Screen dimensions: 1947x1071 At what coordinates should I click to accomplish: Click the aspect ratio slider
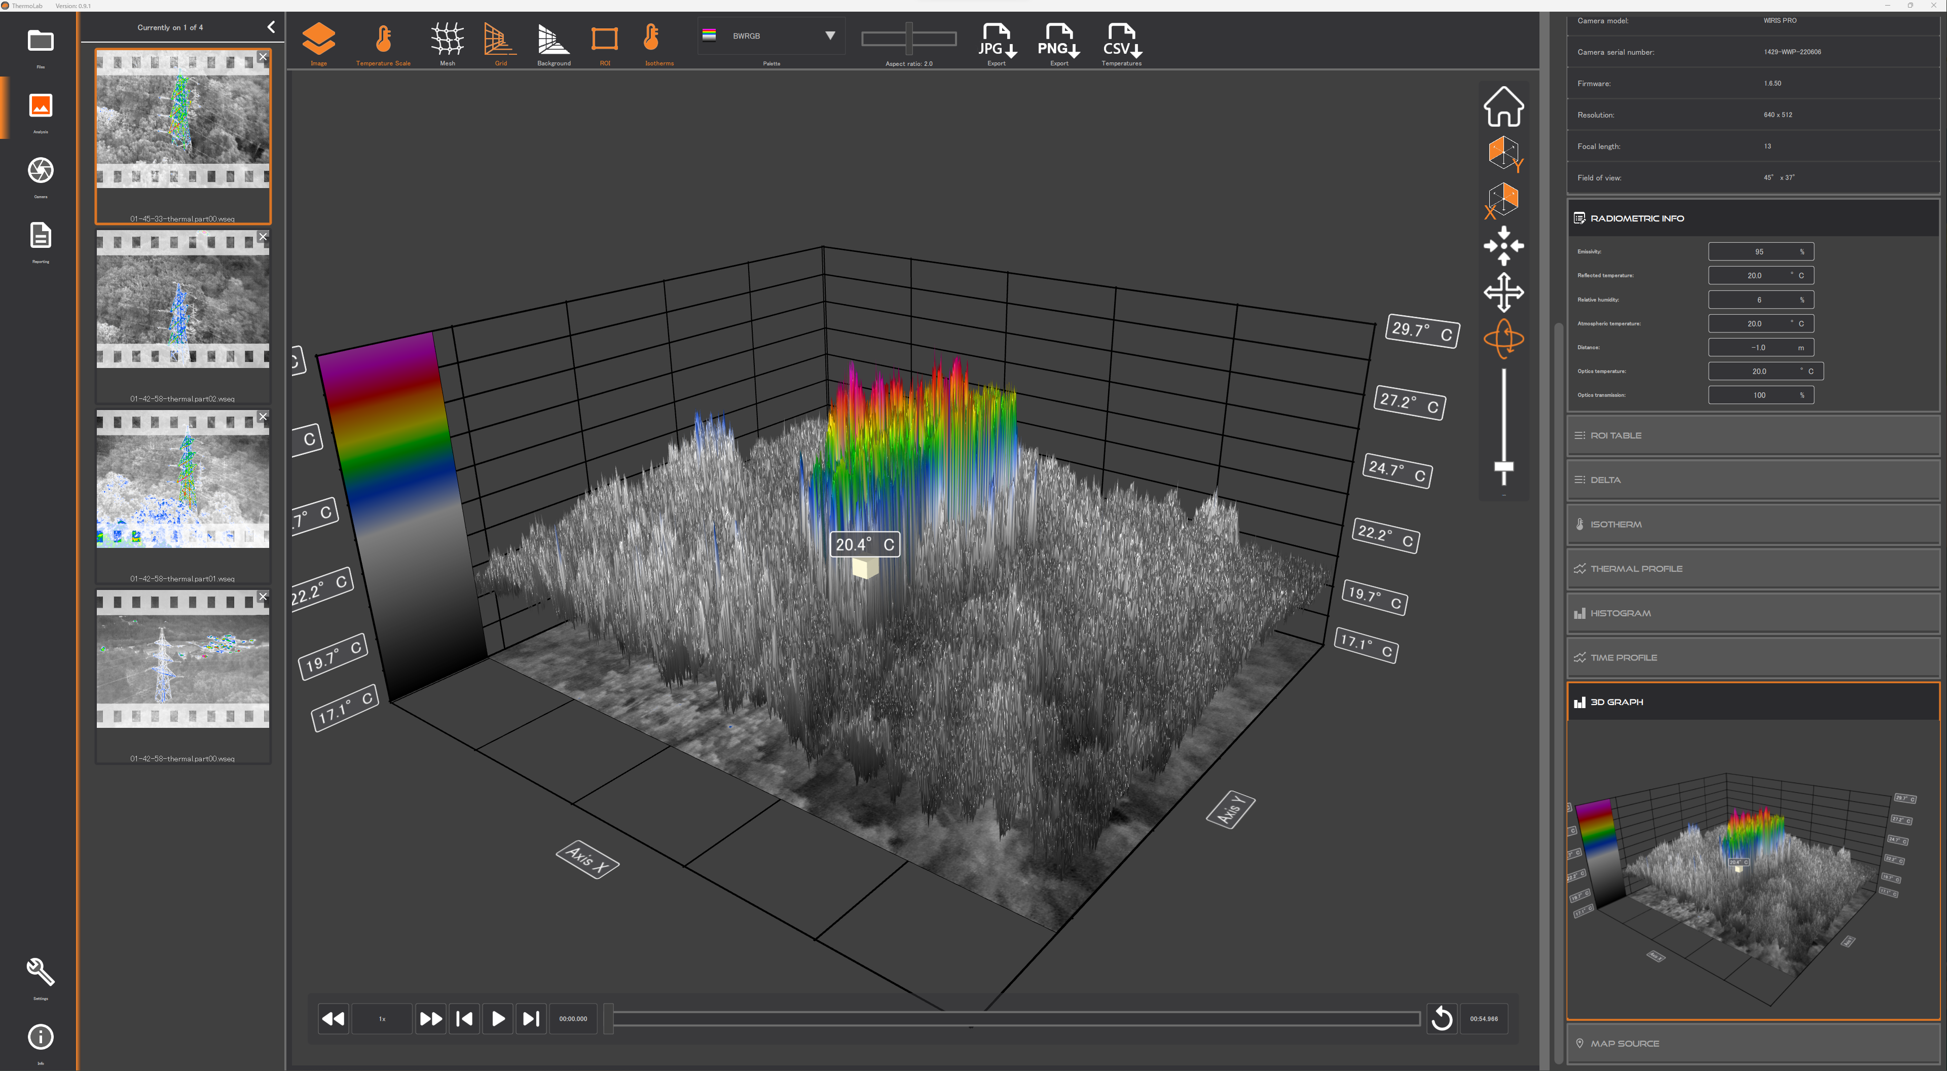pos(908,38)
